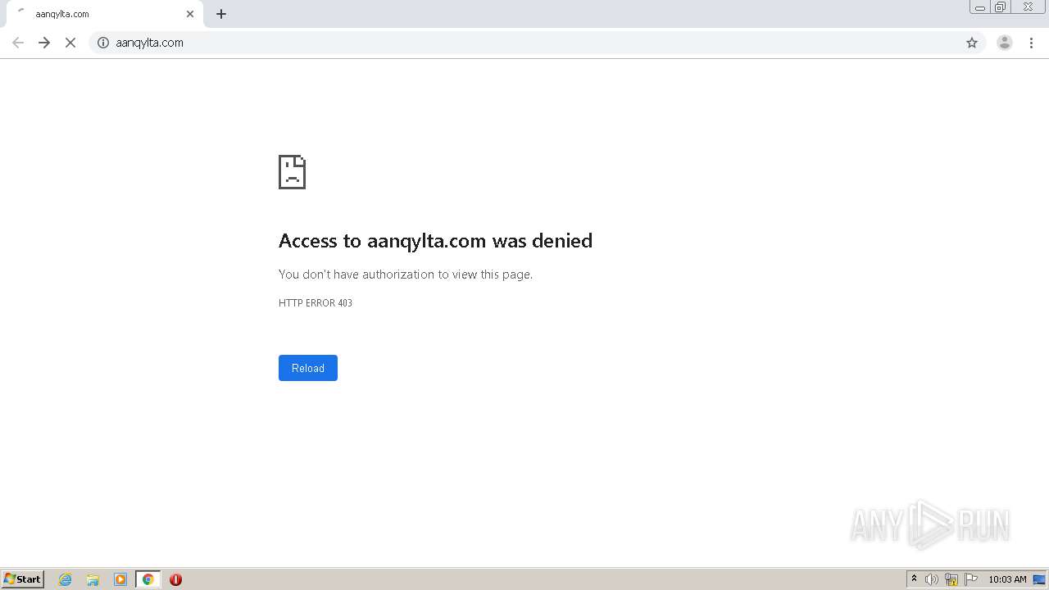Launch Internet Explorer from taskbar
Image resolution: width=1049 pixels, height=590 pixels.
66,579
